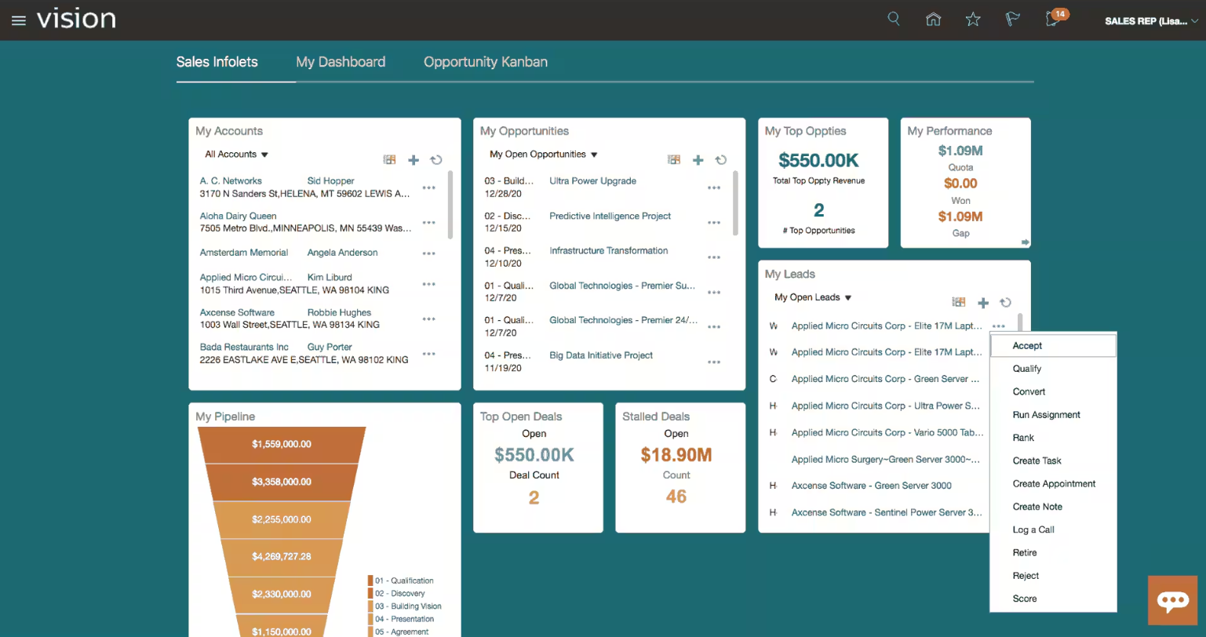The width and height of the screenshot is (1206, 637).
Task: Select Retire in the lead menu
Action: (1053, 553)
